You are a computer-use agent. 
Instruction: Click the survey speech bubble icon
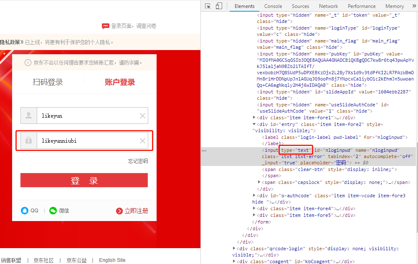click(x=105, y=26)
